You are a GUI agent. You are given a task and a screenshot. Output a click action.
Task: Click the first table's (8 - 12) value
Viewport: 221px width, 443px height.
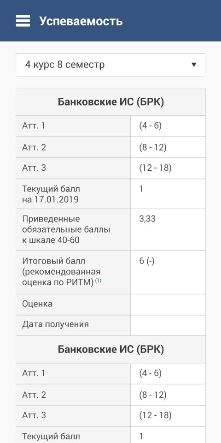[x=153, y=147]
